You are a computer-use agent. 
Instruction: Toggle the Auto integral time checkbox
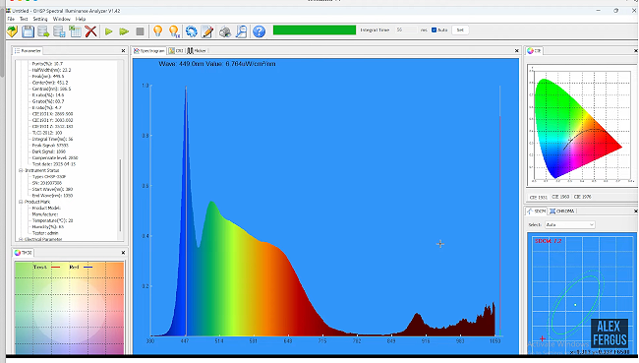434,30
